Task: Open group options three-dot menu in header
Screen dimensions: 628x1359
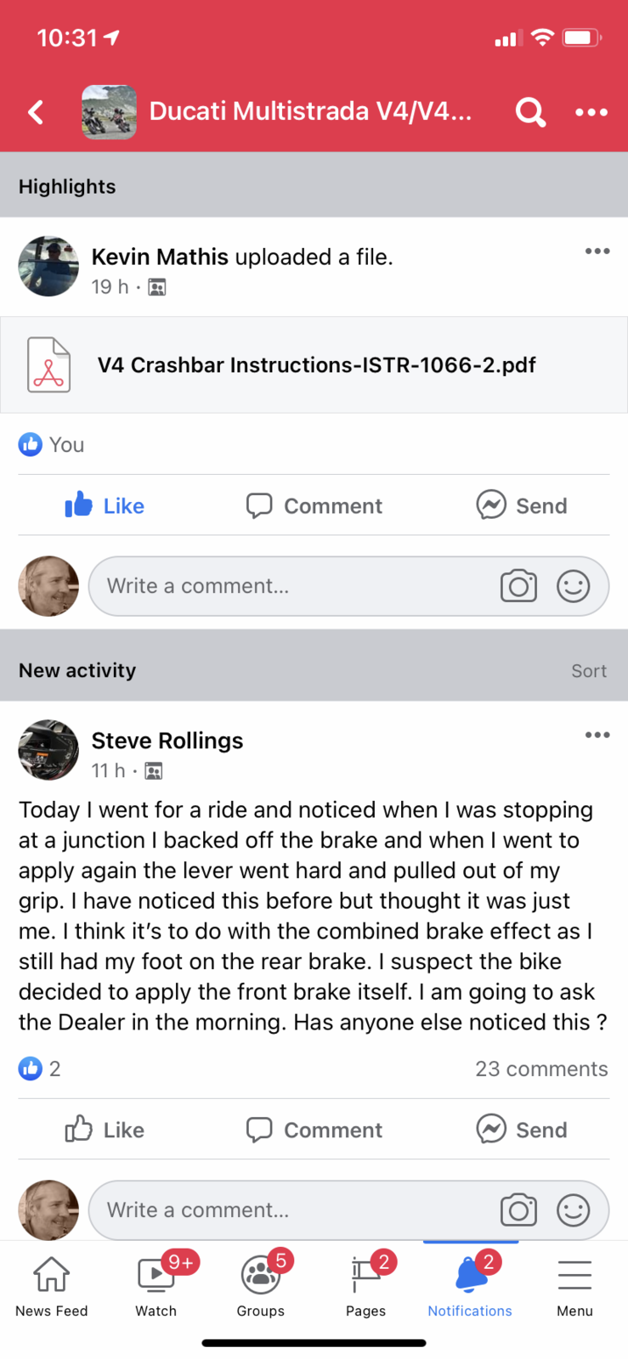Action: pos(591,112)
